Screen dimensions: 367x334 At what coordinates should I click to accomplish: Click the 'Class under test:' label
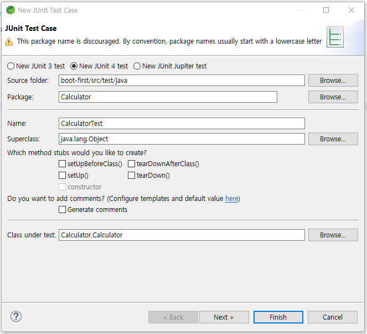[32, 235]
